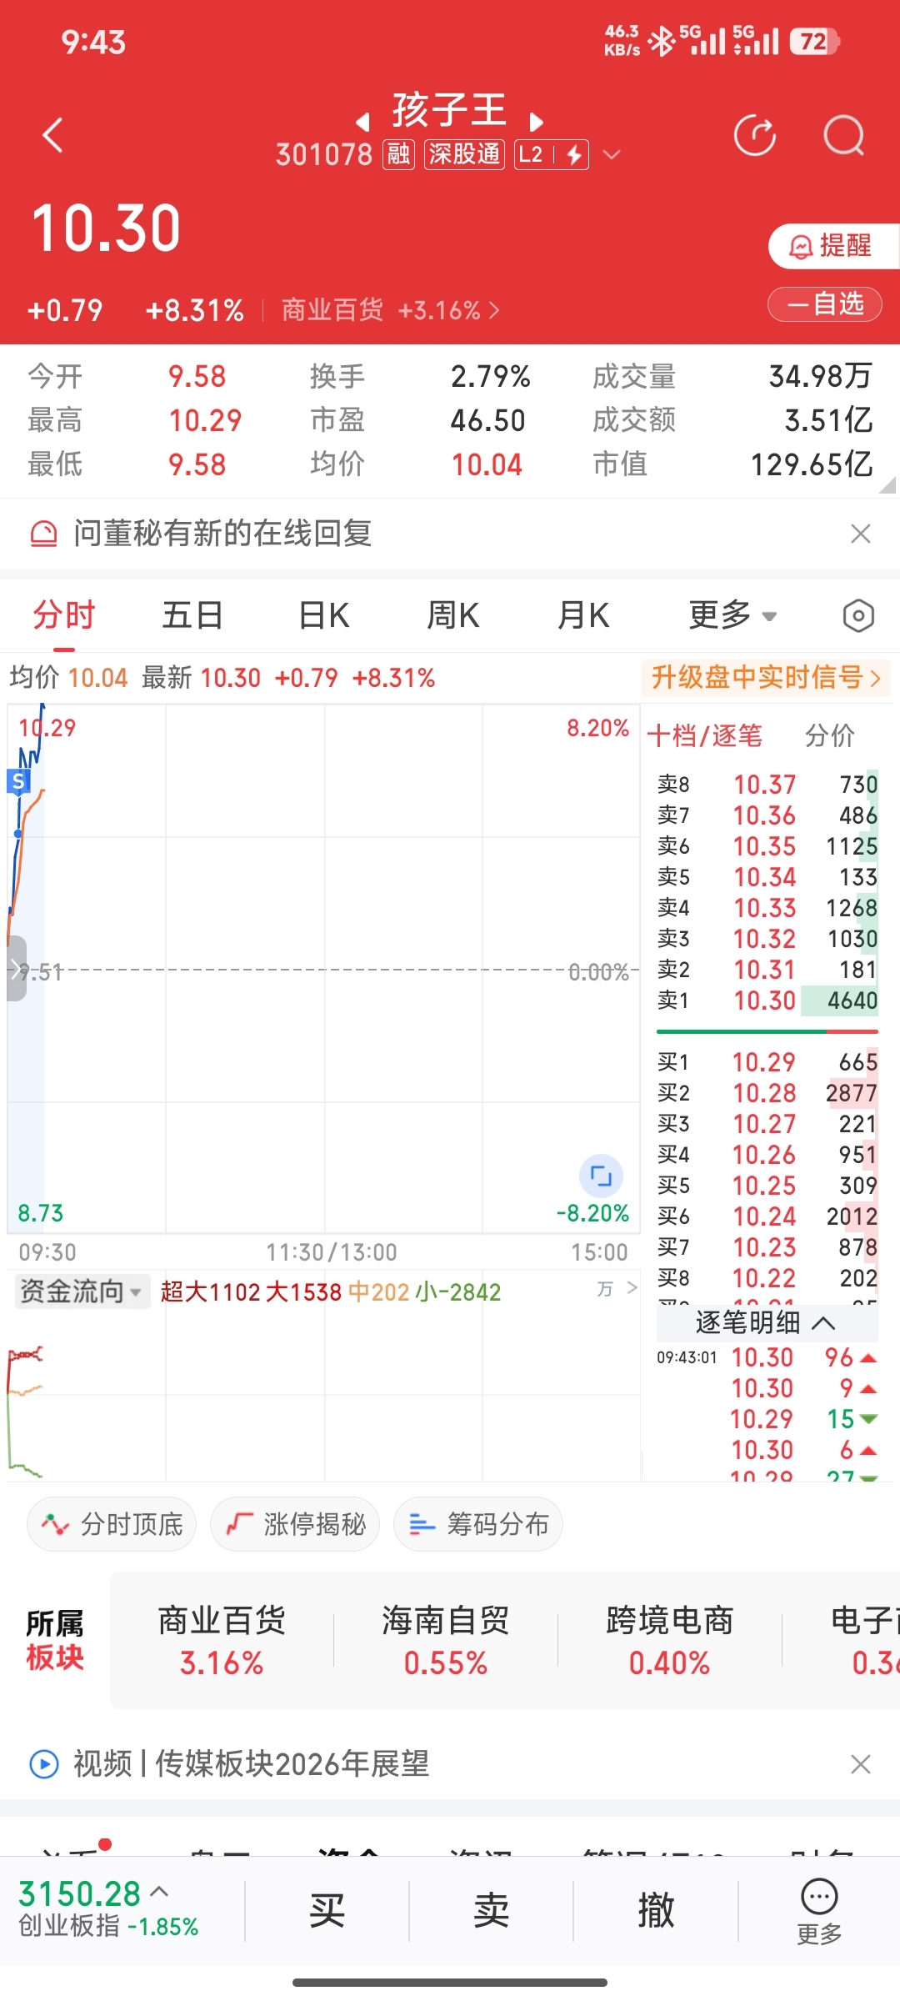Play 传媒板块2026年展望 video
This screenshot has width=900, height=2001.
[44, 1764]
